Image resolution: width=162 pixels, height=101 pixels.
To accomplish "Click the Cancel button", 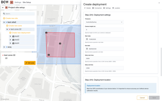I will [142, 98].
